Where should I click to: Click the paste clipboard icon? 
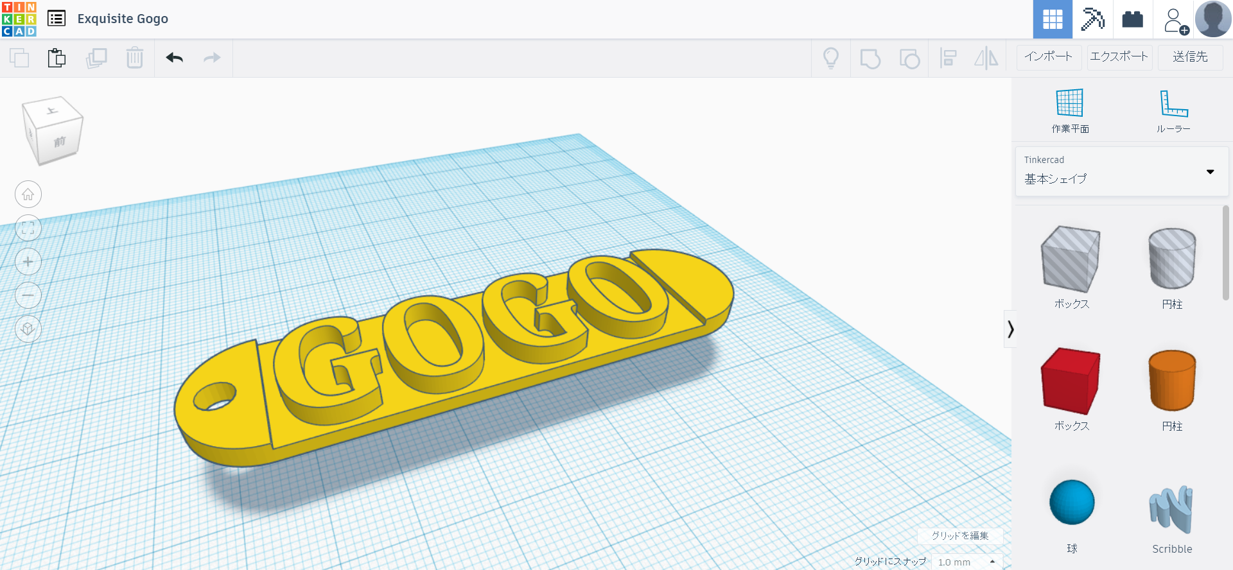tap(57, 58)
